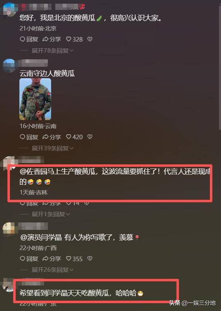Like the Yunnan border guard comment with 420 likes
Image resolution: width=221 pixels, height=311 pixels.
click(74, 137)
